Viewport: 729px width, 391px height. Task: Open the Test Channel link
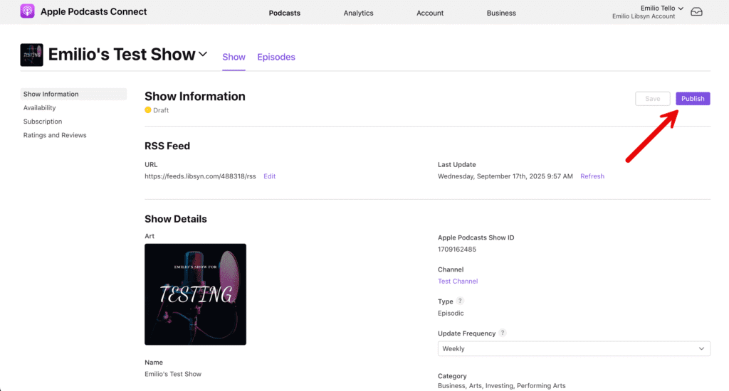[458, 282]
